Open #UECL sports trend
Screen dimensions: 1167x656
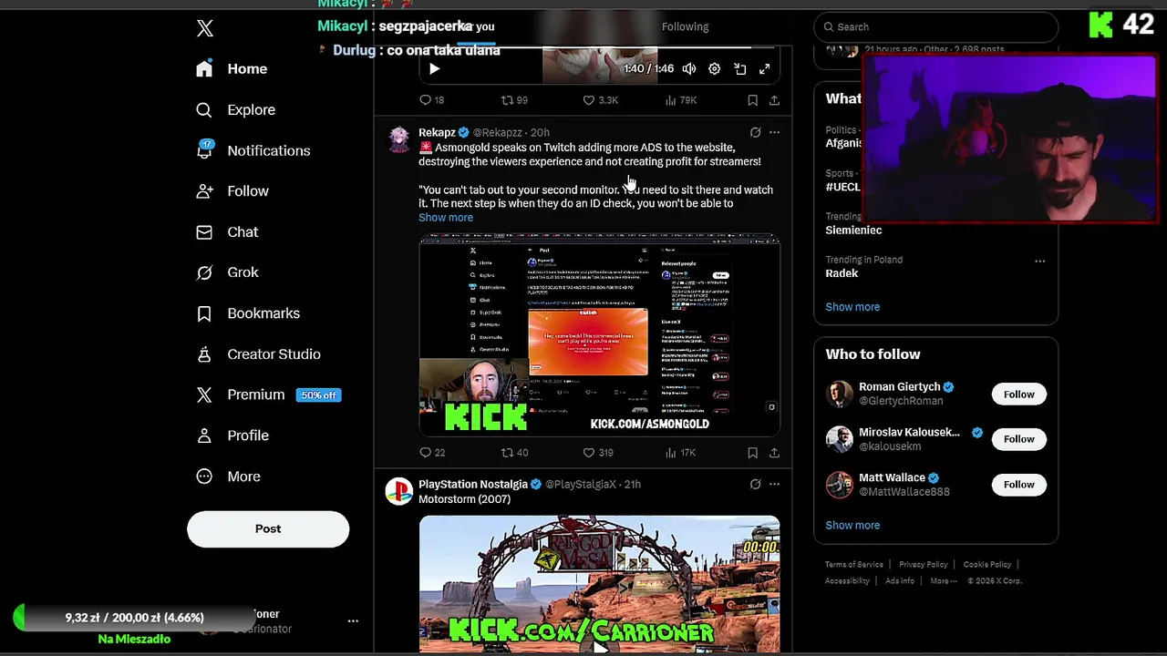(x=843, y=187)
